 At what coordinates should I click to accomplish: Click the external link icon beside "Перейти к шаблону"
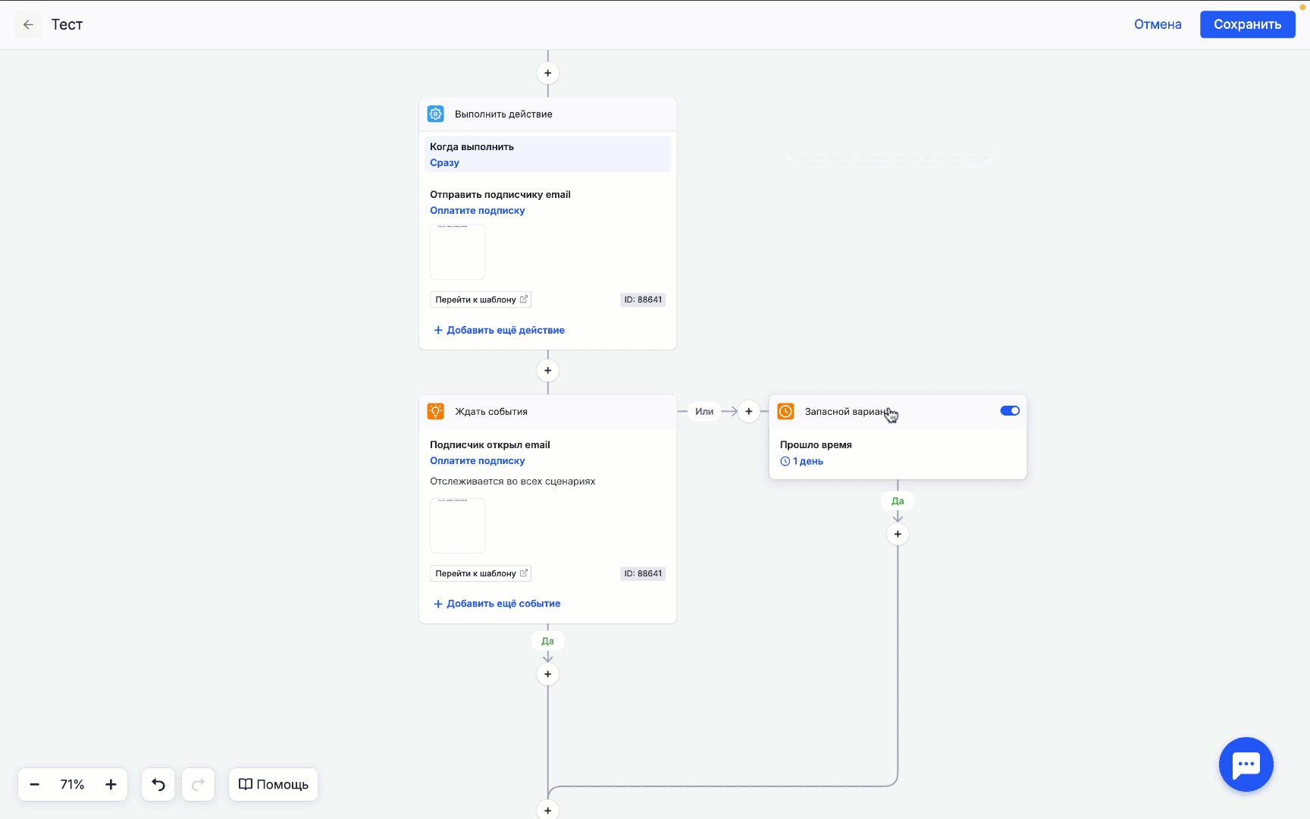(524, 299)
